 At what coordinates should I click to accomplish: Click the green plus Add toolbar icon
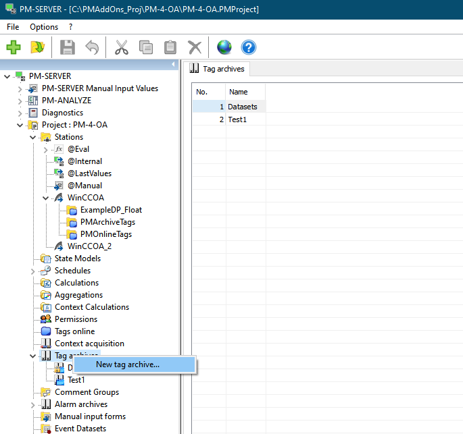[x=14, y=47]
